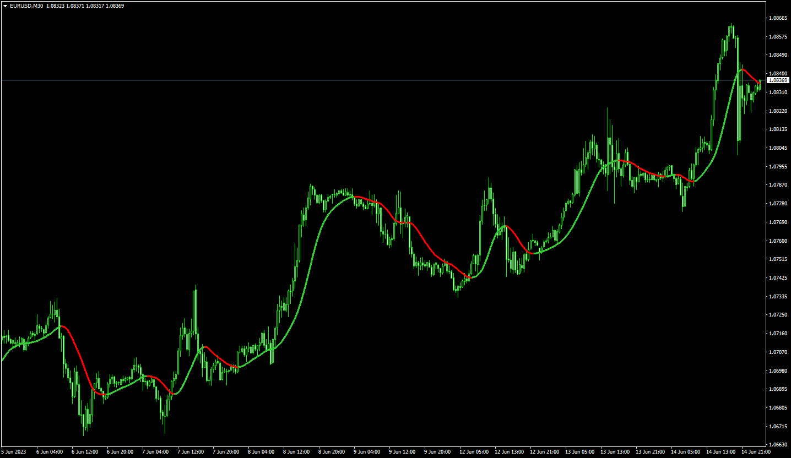The image size is (791, 458).
Task: Click the 12 Jun 21:00 time label
Action: coord(544,452)
